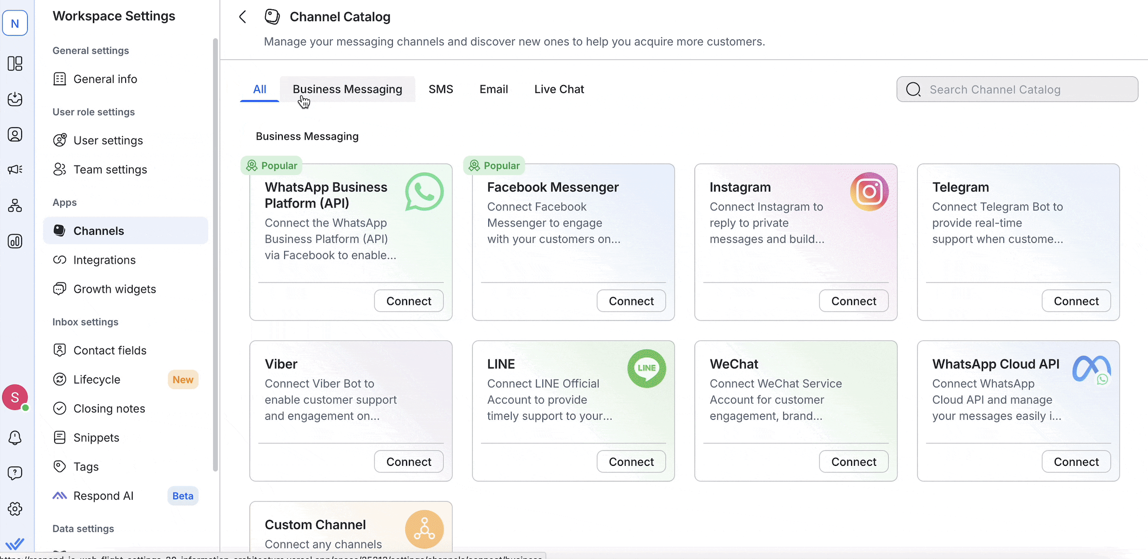Click the Search Channel Catalog field
Image resolution: width=1148 pixels, height=559 pixels.
pyautogui.click(x=1017, y=89)
